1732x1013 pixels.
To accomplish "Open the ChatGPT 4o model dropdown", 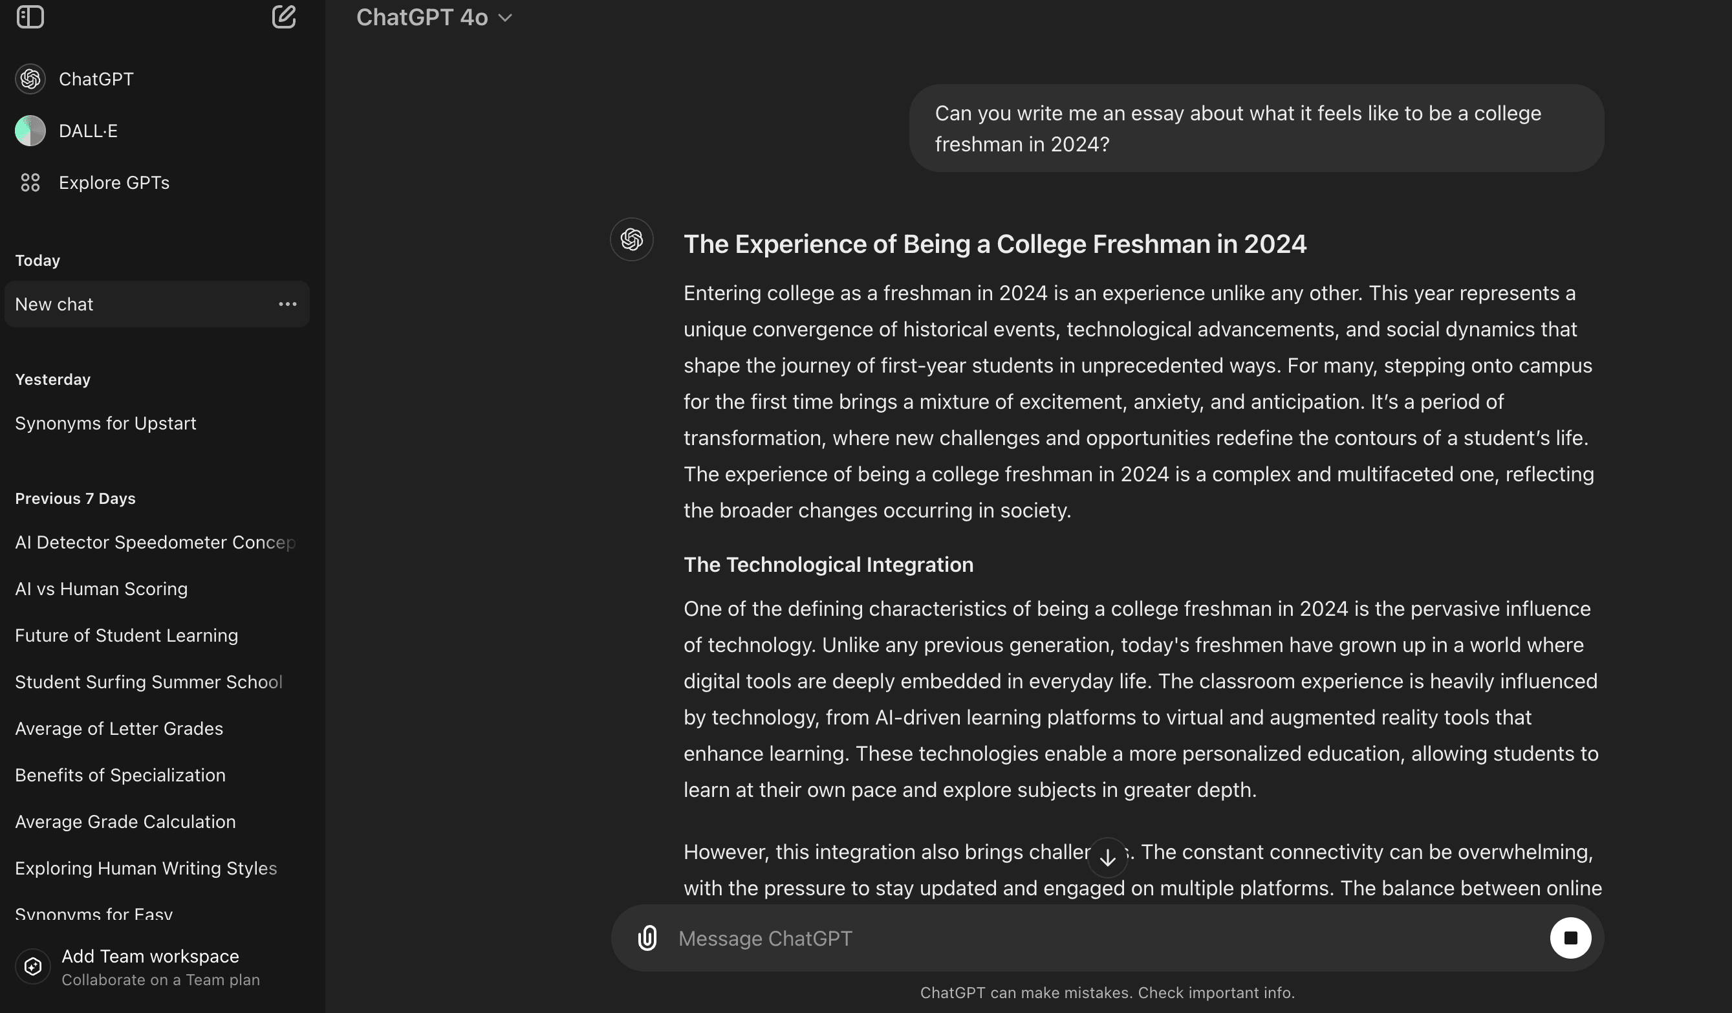I will 435,18.
